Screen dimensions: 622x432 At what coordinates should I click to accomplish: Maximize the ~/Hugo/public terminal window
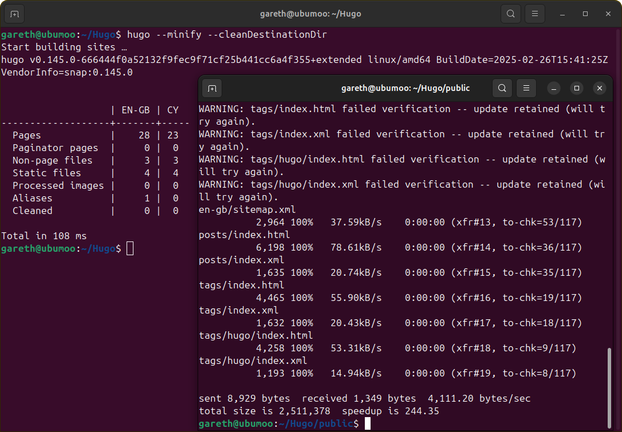(x=577, y=88)
